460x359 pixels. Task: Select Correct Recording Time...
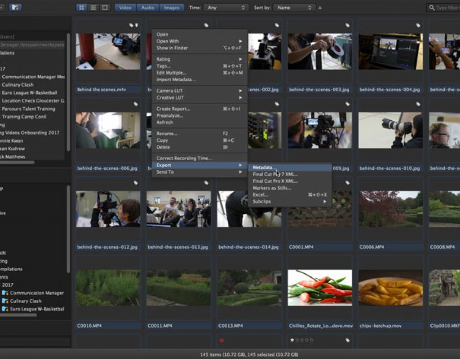199,158
